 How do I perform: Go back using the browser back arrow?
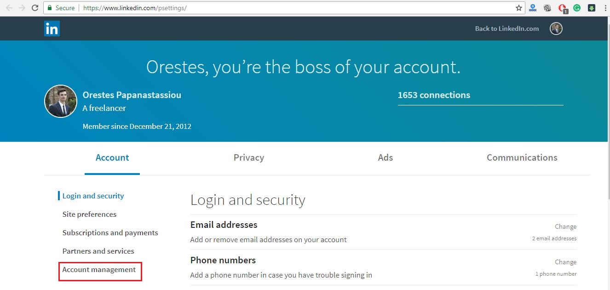coord(9,8)
